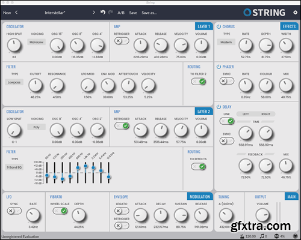This screenshot has height=240, width=301.
Task: Click the undo arrow icon
Action: (103, 13)
